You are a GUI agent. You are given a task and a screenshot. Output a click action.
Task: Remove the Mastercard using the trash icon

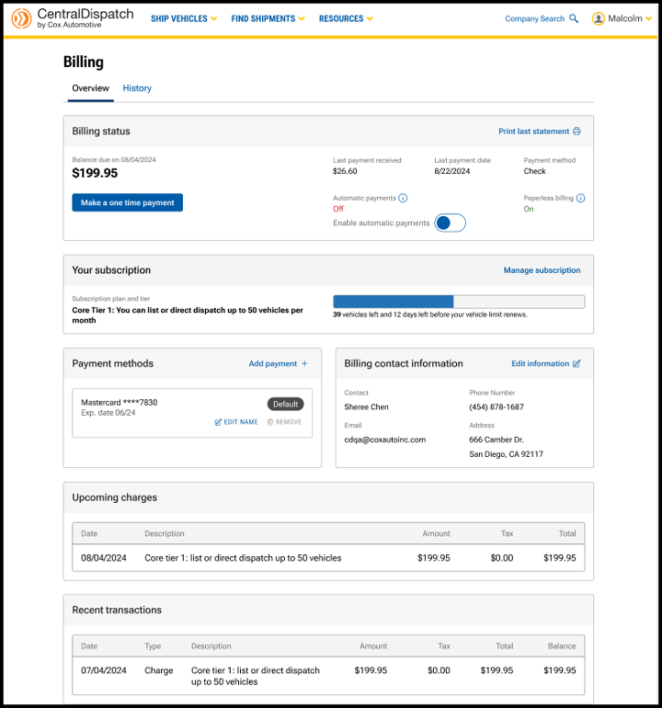coord(270,422)
